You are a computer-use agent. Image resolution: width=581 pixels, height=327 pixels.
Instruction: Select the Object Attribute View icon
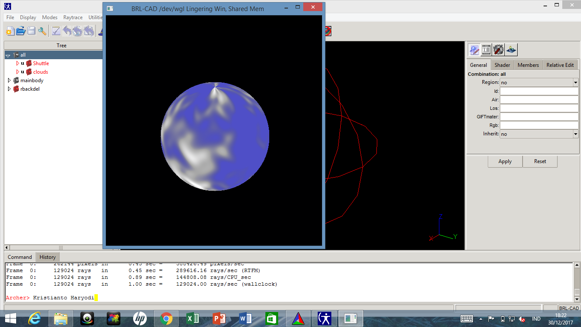(486, 49)
